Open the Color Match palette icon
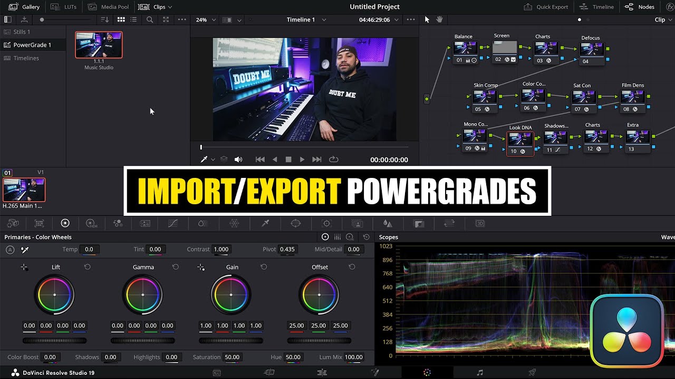 (39, 224)
